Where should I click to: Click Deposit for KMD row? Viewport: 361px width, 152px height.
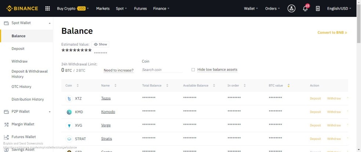coord(315,112)
